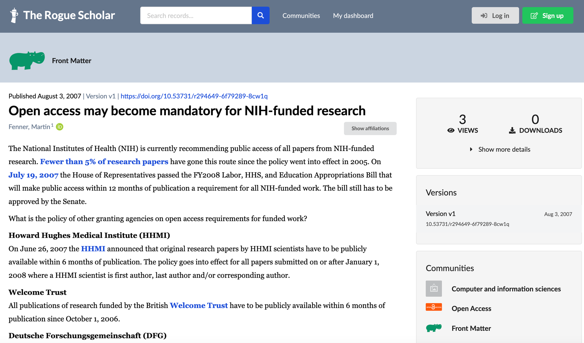Viewport: 584px width, 343px height.
Task: Click the eye Views icon
Action: pos(451,131)
